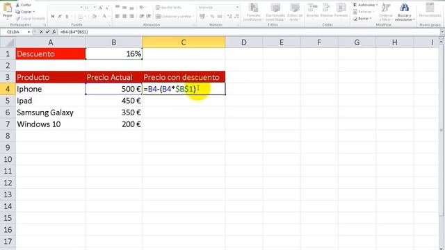
Task: Click the fill color bucket icon
Action: coord(94,17)
